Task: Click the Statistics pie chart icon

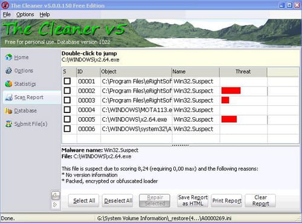Action: coord(8,84)
